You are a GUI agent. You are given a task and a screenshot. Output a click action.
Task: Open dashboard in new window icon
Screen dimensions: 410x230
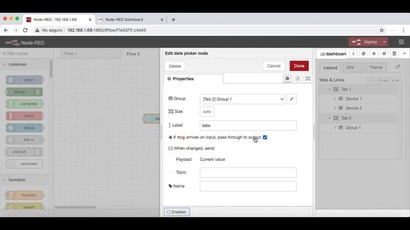(x=397, y=67)
